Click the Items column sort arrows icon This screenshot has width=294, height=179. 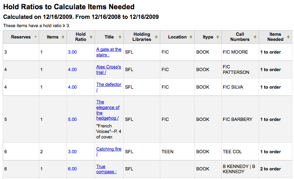pyautogui.click(x=63, y=37)
